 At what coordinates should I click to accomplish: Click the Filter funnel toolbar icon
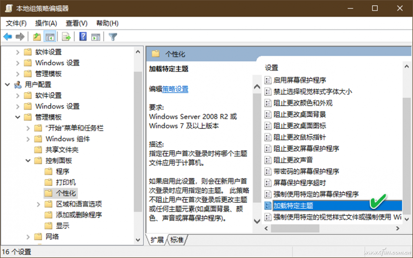point(113,36)
